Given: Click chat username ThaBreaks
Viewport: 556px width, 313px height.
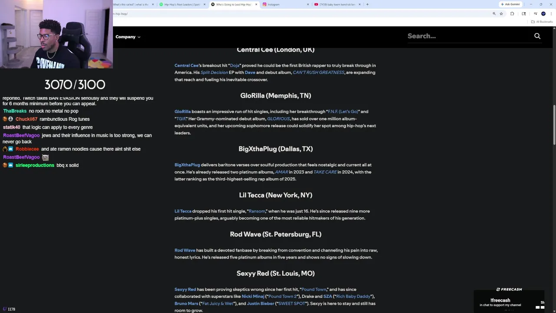Looking at the screenshot, I should [x=15, y=111].
